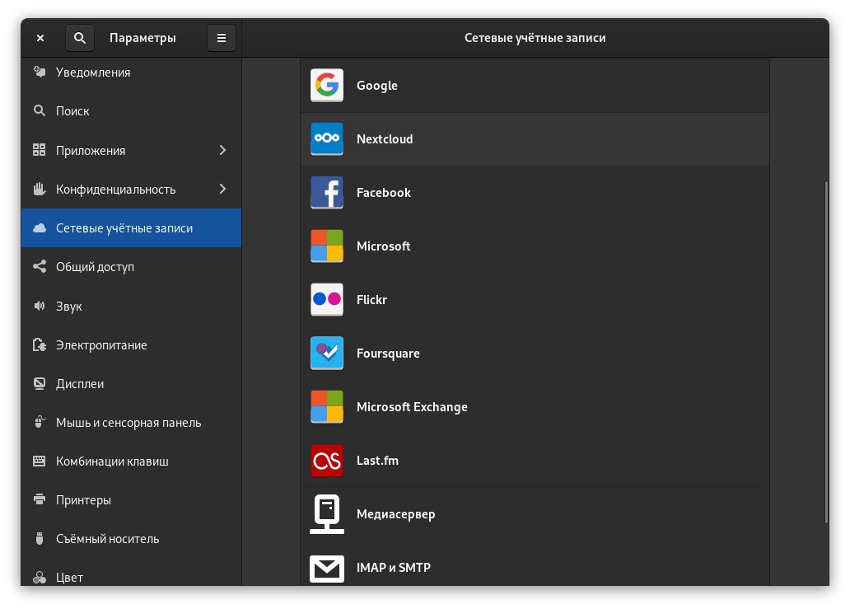Click the Конфиденциальность label in sidebar
Screen dimensions: 850x609
115,190
